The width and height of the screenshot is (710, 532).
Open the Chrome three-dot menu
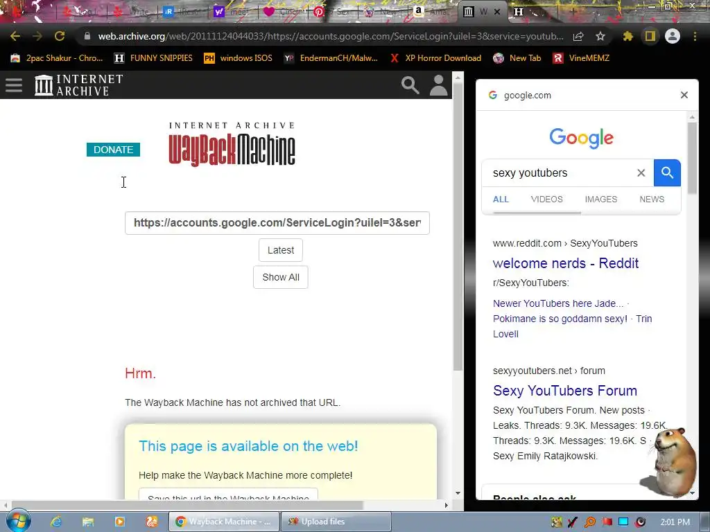[695, 36]
